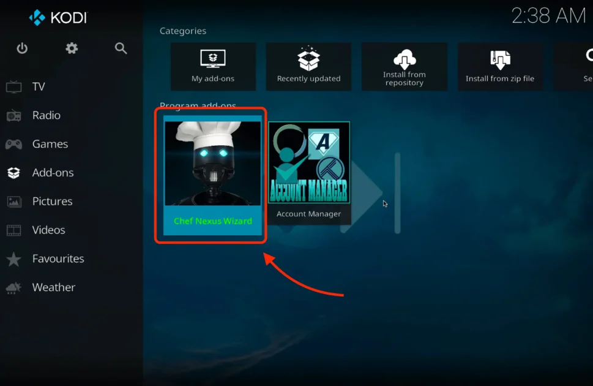Select the Games controller icon
593x386 pixels.
tap(14, 144)
